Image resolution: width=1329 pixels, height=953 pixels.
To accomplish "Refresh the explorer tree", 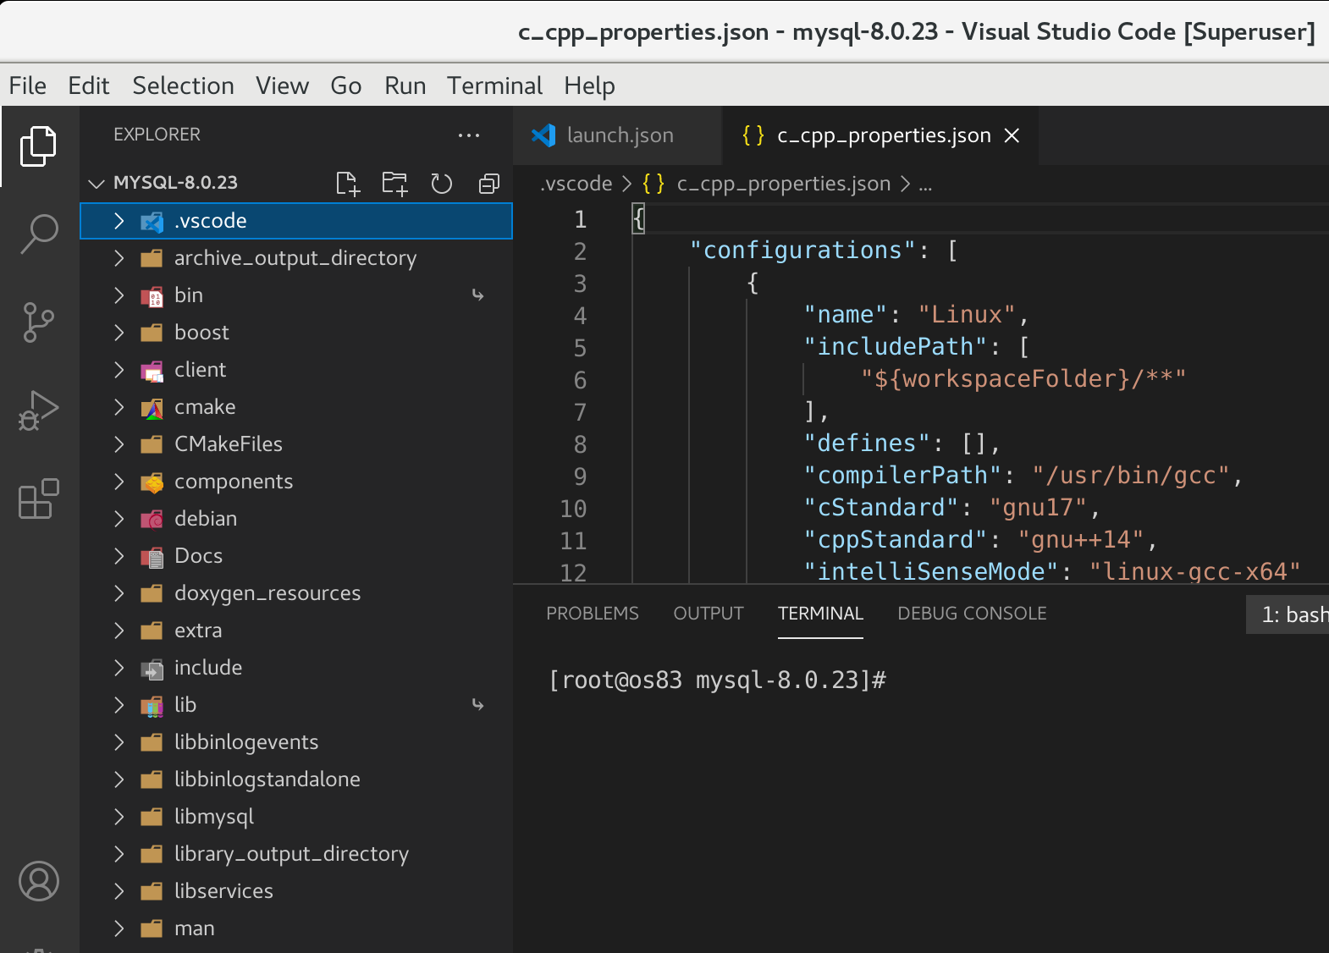I will pyautogui.click(x=442, y=183).
